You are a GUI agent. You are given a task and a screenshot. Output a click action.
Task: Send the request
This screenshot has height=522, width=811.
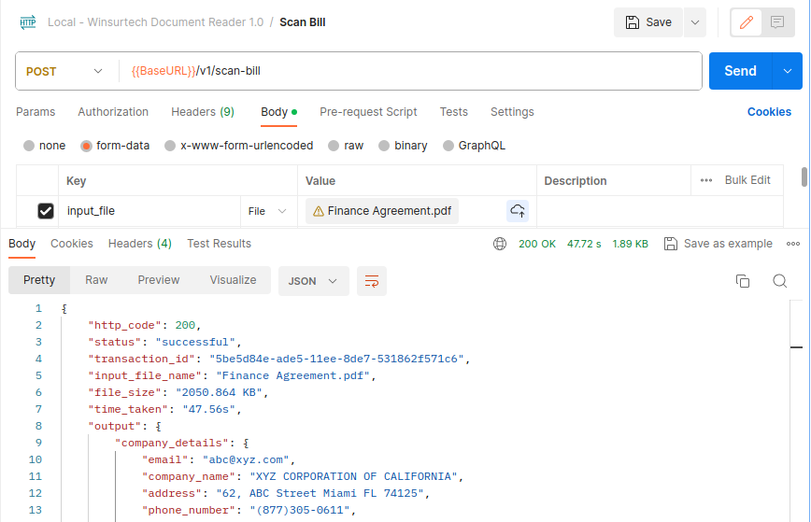(740, 71)
